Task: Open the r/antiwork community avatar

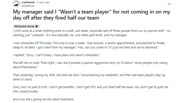Action: [16, 4]
